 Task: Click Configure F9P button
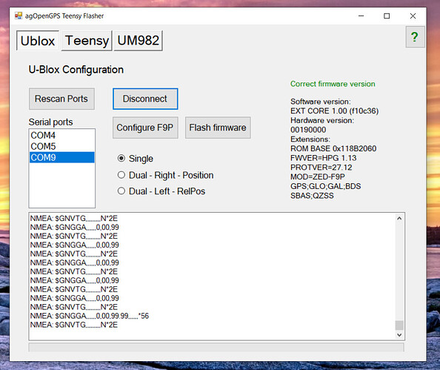tap(145, 128)
